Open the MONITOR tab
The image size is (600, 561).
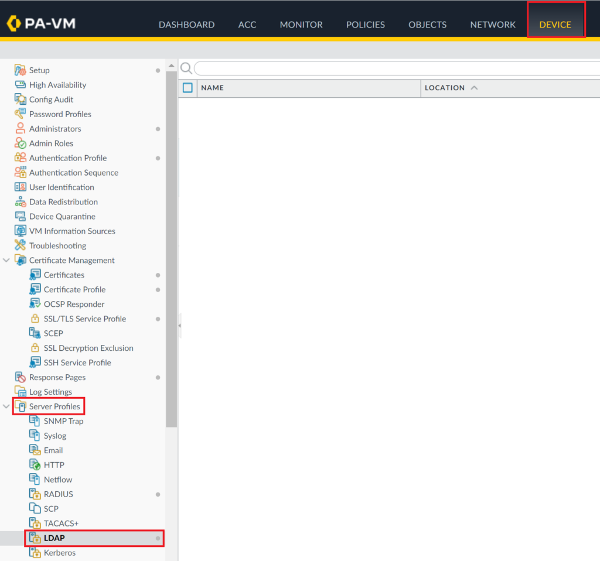301,25
